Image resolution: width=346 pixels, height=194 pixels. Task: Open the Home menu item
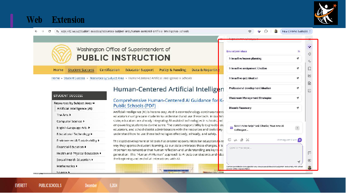(58, 70)
